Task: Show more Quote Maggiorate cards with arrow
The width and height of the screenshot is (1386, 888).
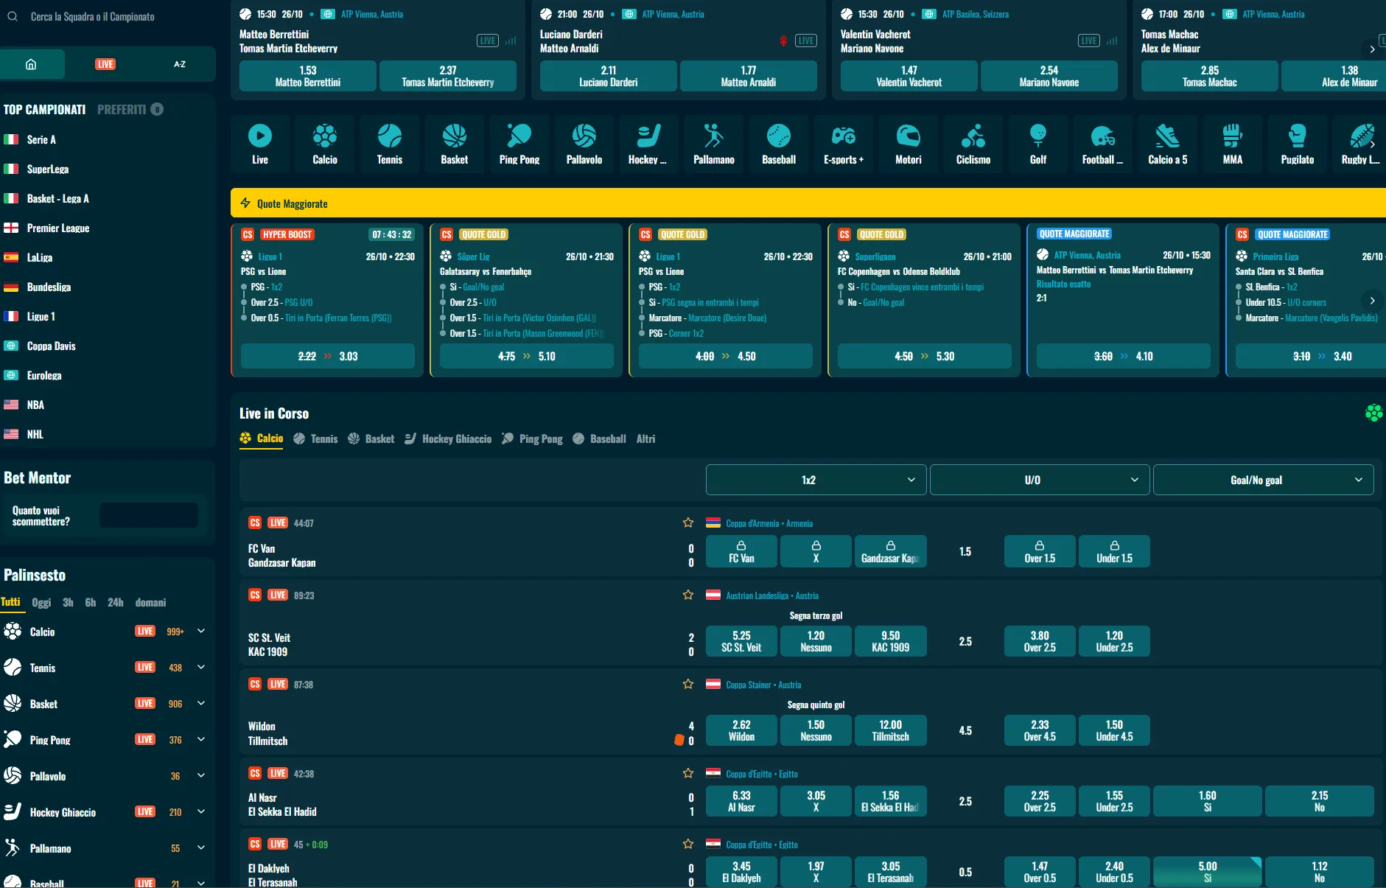Action: [x=1372, y=301]
